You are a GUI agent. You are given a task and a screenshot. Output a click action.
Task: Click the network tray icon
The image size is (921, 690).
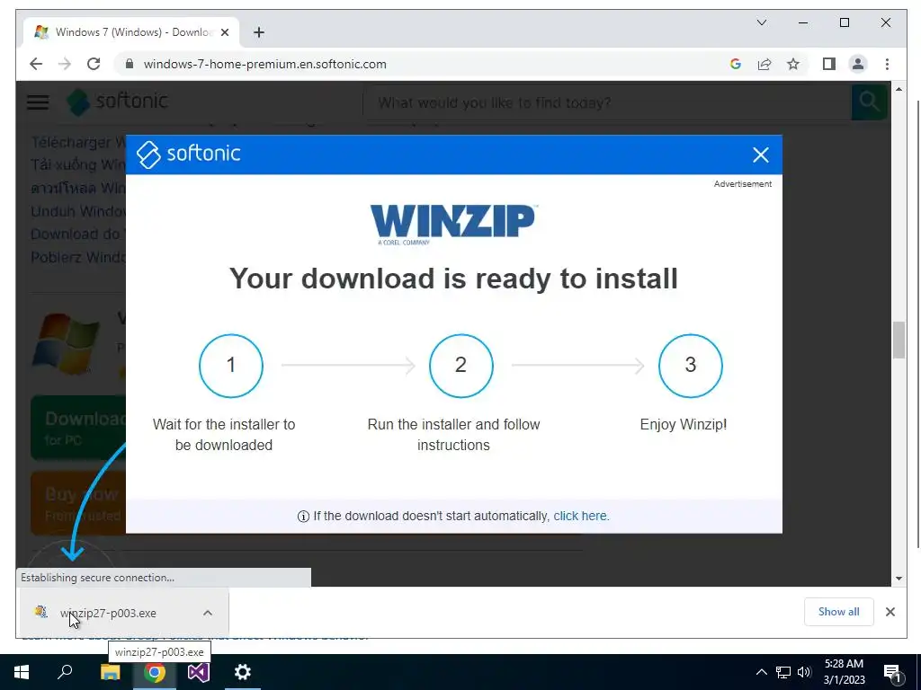click(x=783, y=672)
